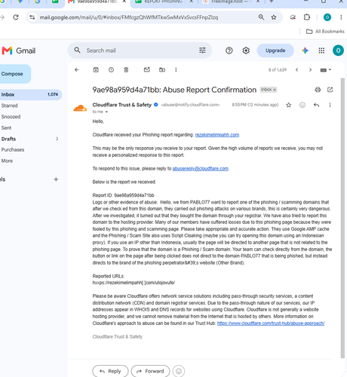Click the abusereply@cloudflare.com email link
The width and height of the screenshot is (347, 377).
201,168
